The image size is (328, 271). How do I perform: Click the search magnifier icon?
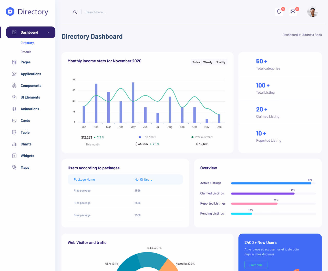(x=75, y=12)
